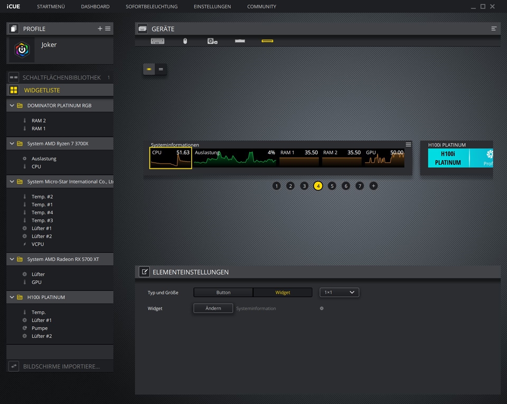This screenshot has width=507, height=404.
Task: Select the CPU 51.63 widget tile
Action: [x=171, y=158]
